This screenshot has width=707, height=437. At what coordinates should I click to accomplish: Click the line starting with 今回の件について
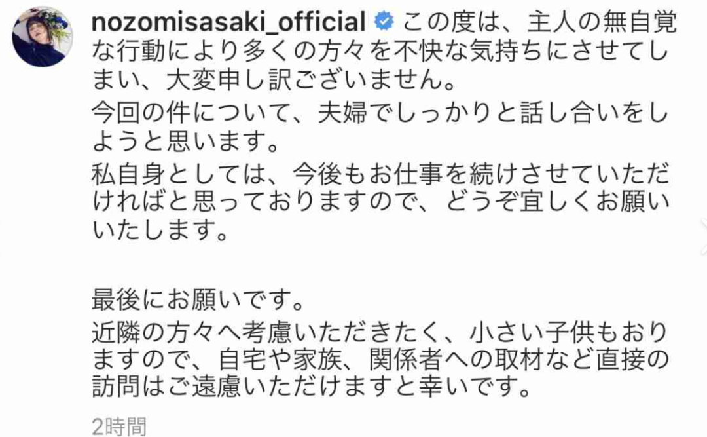[380, 114]
